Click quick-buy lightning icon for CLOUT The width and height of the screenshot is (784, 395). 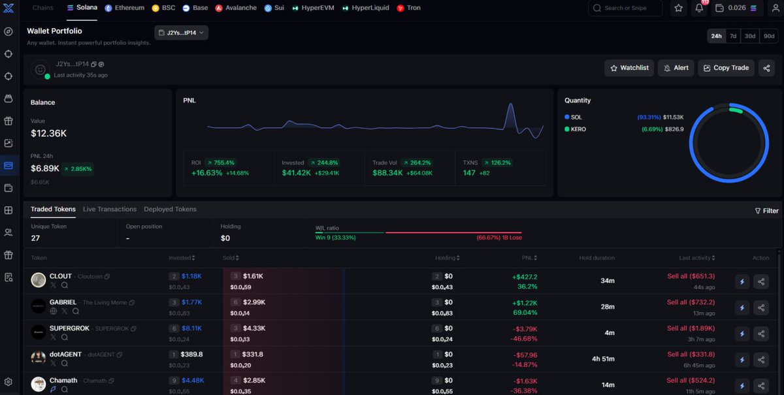[x=742, y=281]
